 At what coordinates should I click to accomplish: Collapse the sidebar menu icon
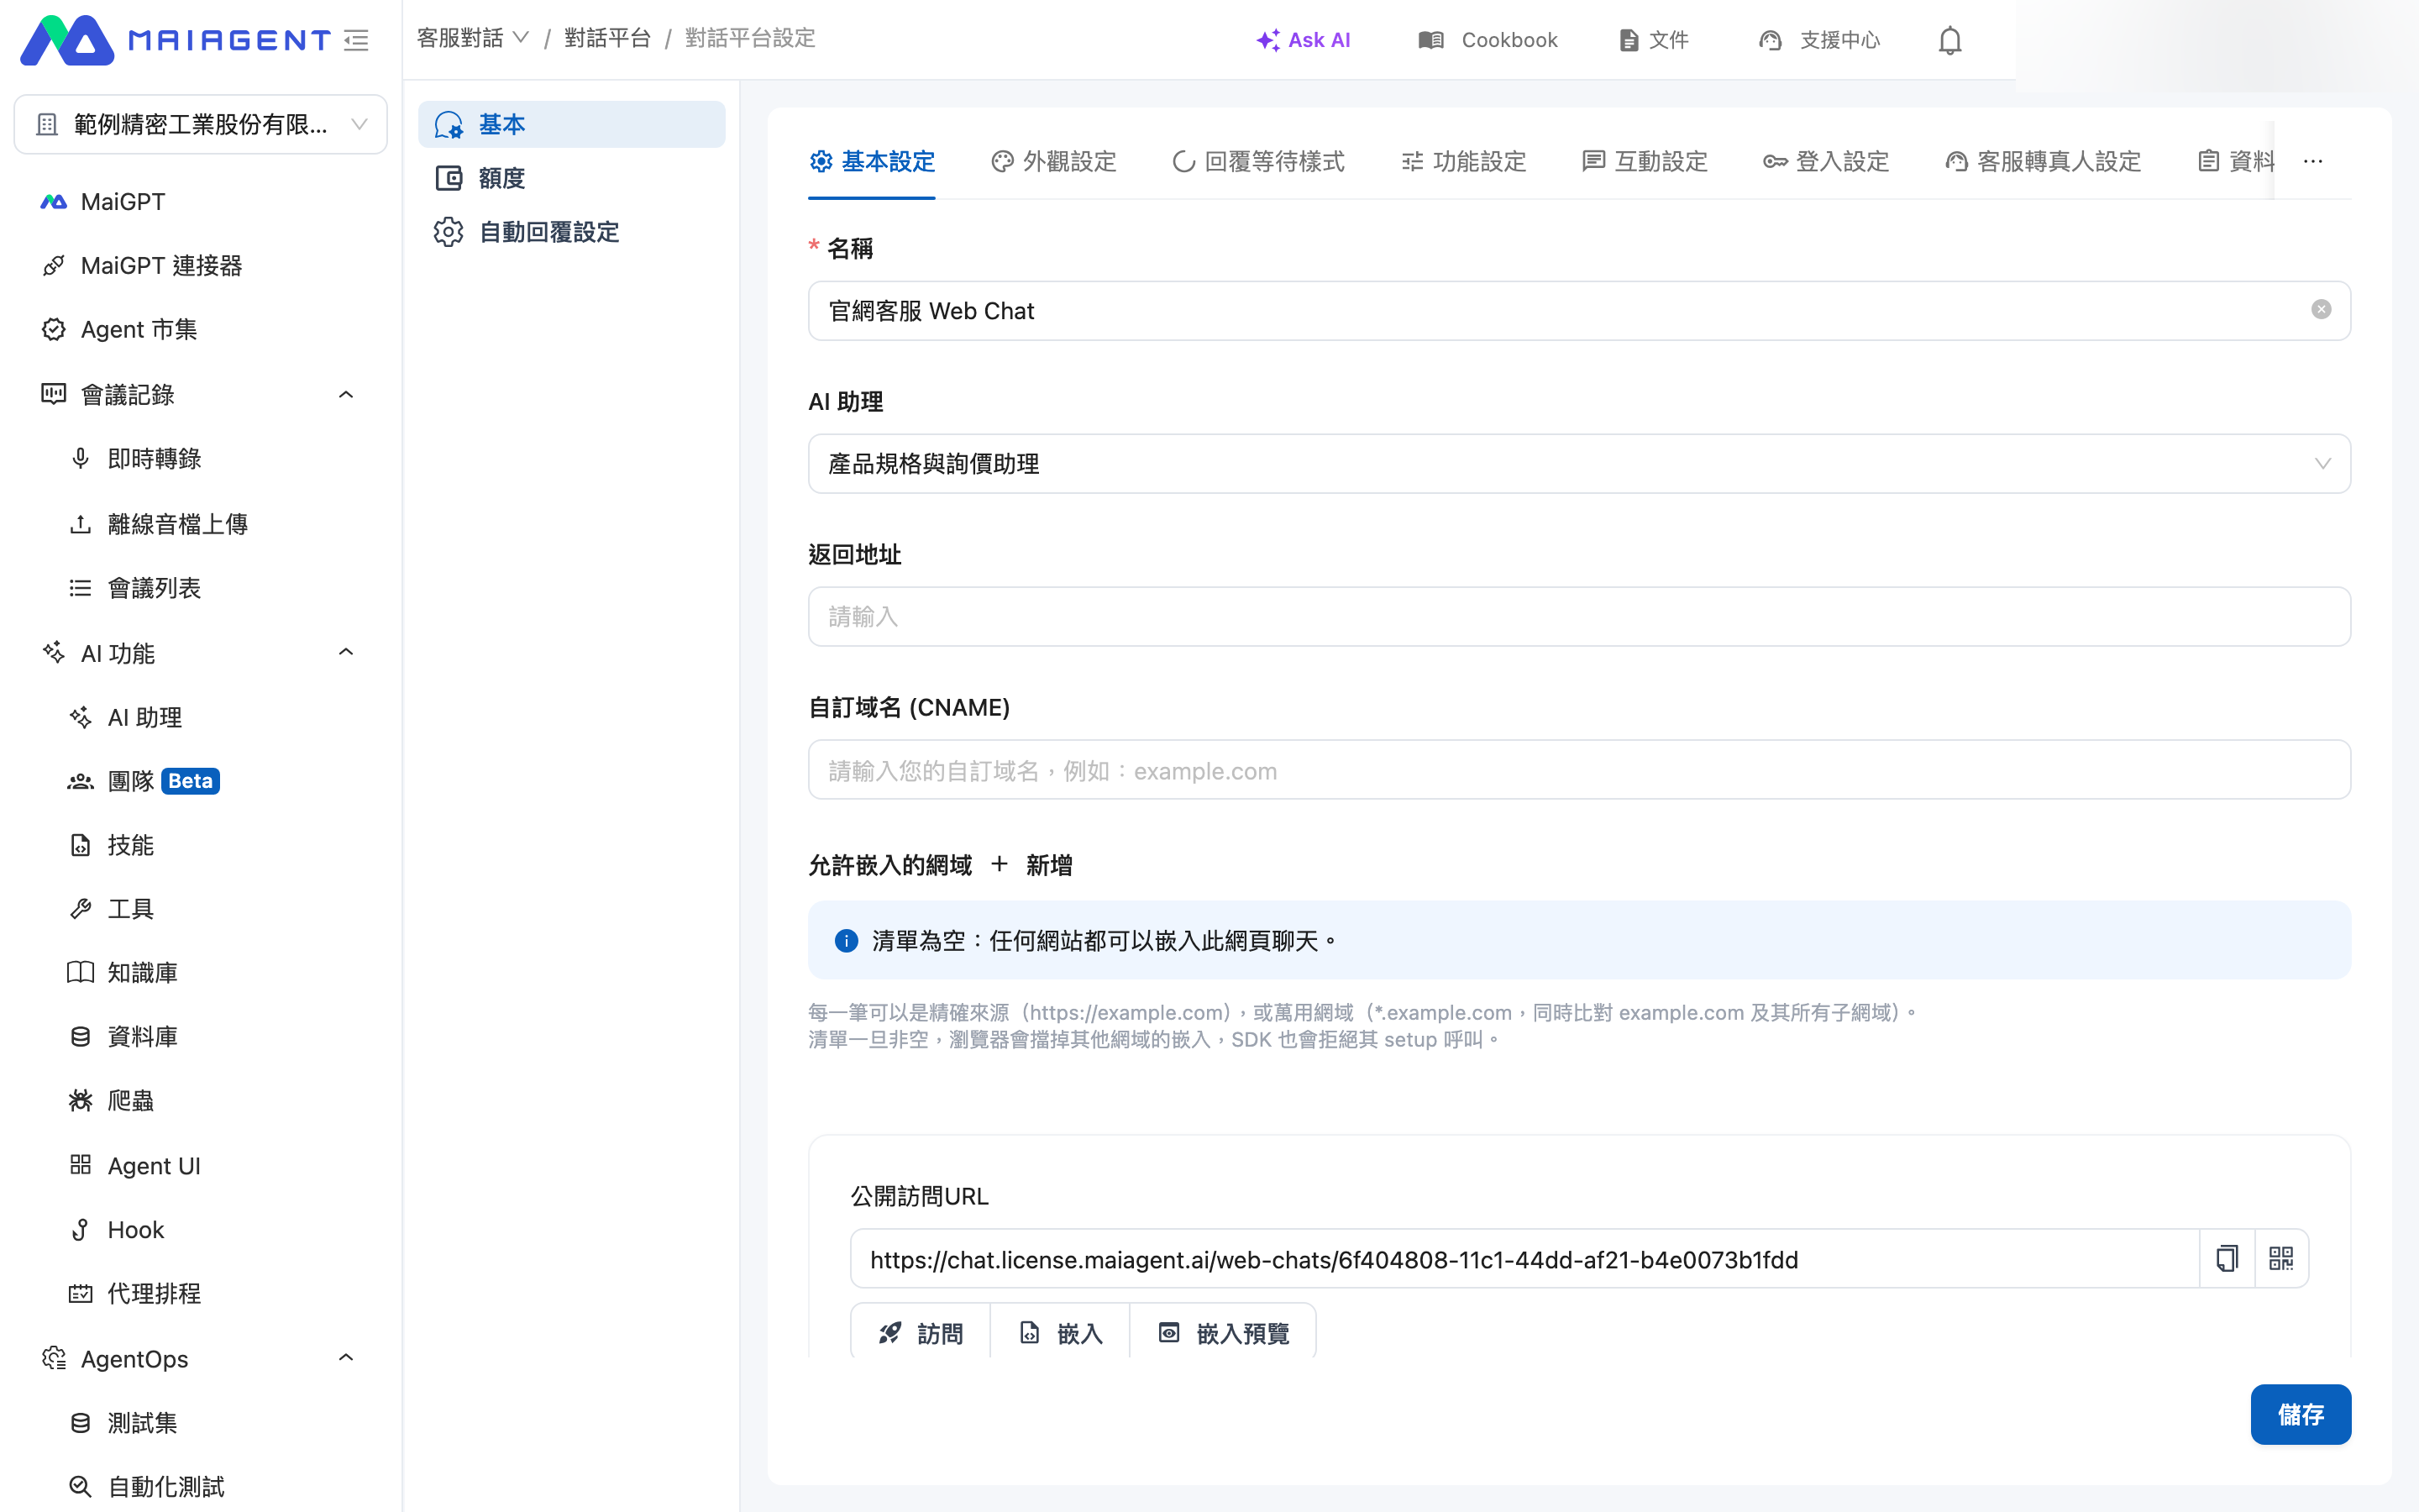(356, 40)
